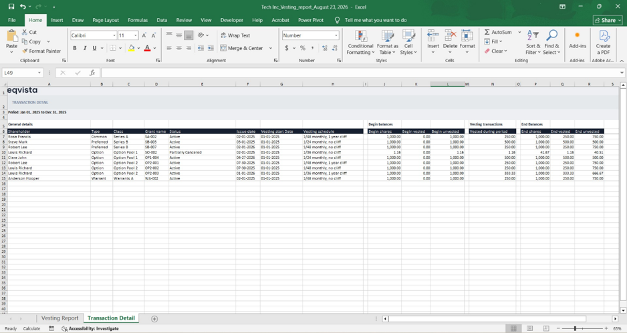Click the Copy button
The height and width of the screenshot is (333, 627).
pos(31,41)
